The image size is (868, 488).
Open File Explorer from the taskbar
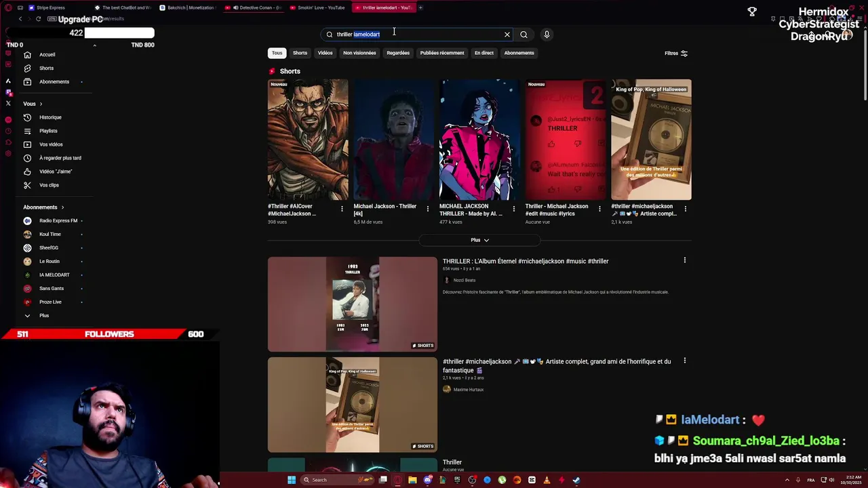pyautogui.click(x=412, y=480)
